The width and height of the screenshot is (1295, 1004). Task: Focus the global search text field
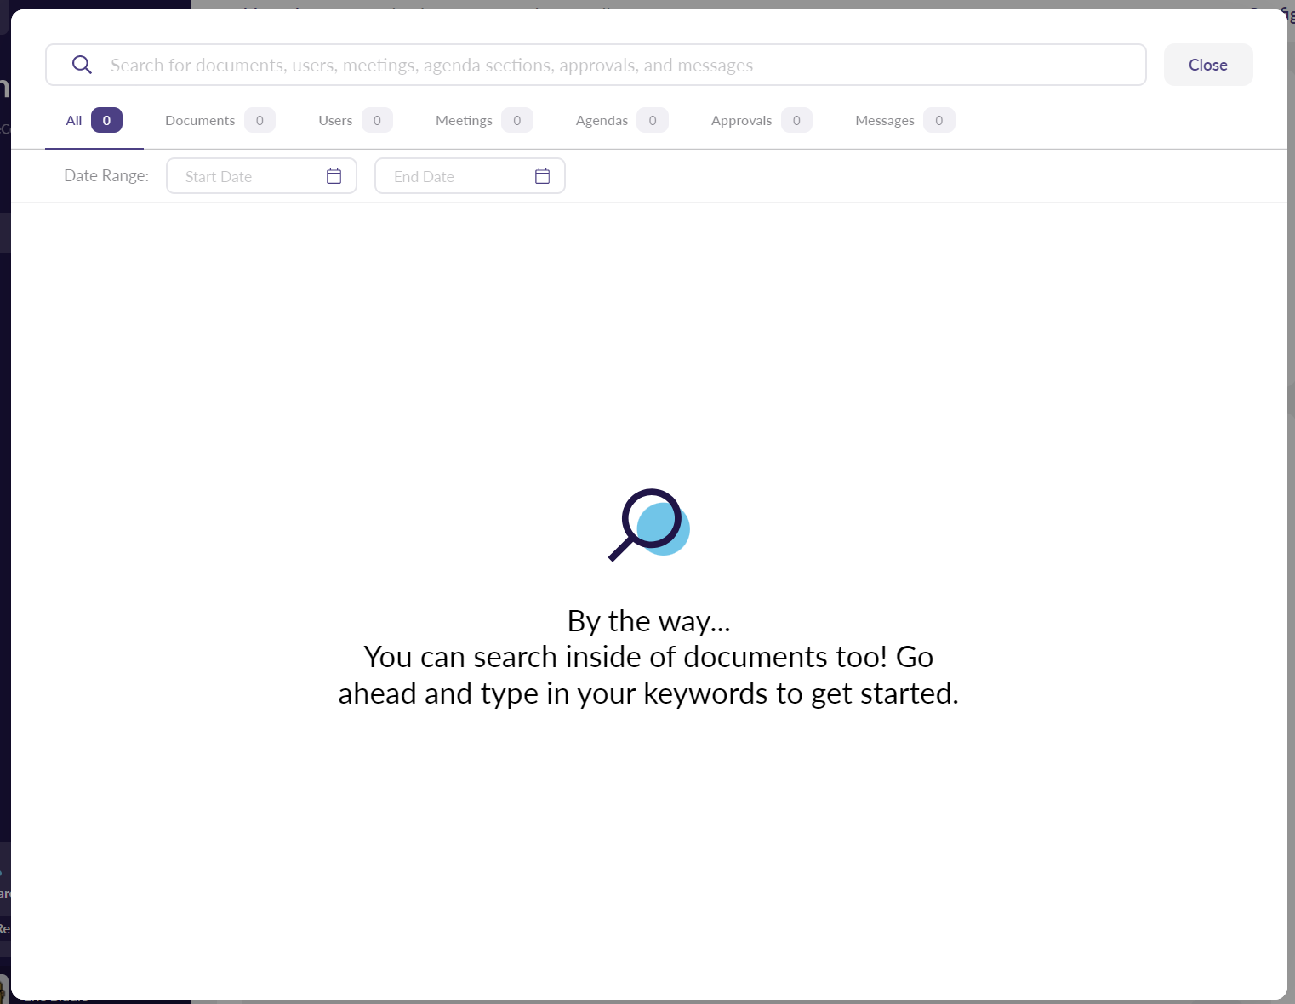click(x=596, y=66)
